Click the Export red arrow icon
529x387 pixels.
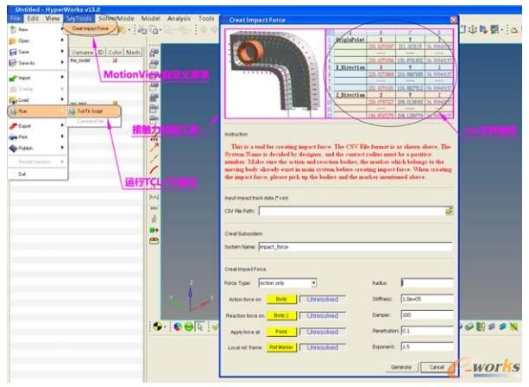[13, 126]
